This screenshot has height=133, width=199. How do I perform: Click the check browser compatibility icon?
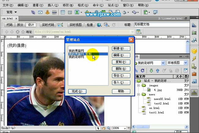[x=60, y=25]
